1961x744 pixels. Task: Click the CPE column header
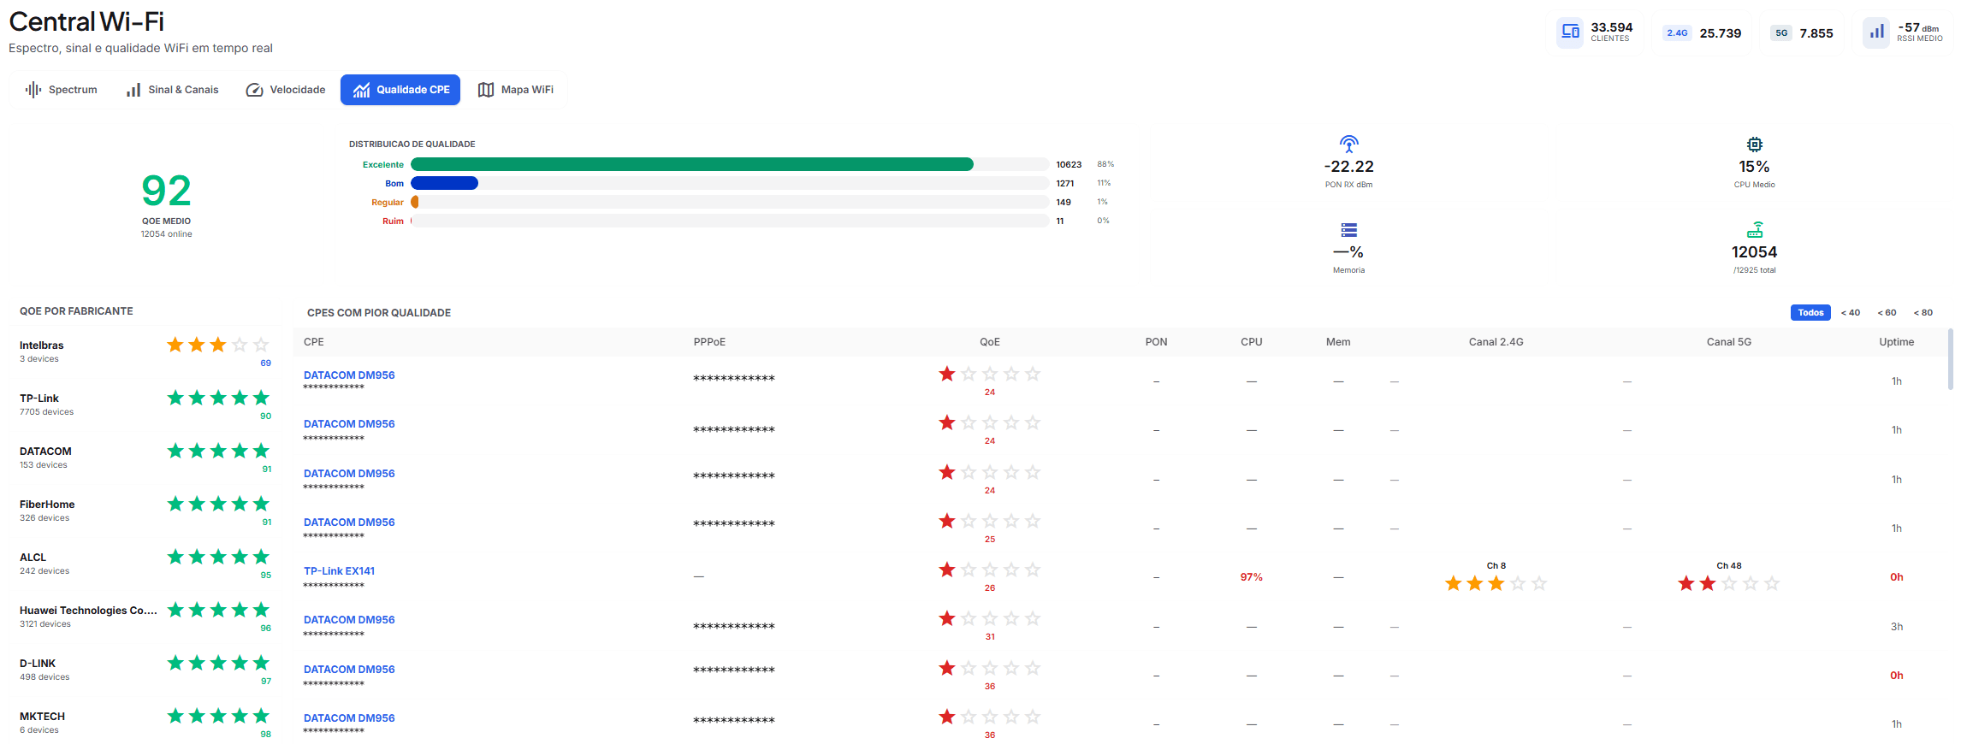[x=314, y=342]
